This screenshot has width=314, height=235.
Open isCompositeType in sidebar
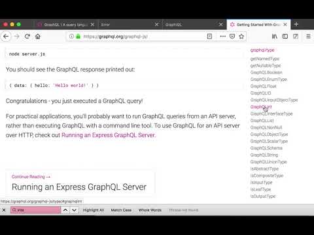click(267, 176)
